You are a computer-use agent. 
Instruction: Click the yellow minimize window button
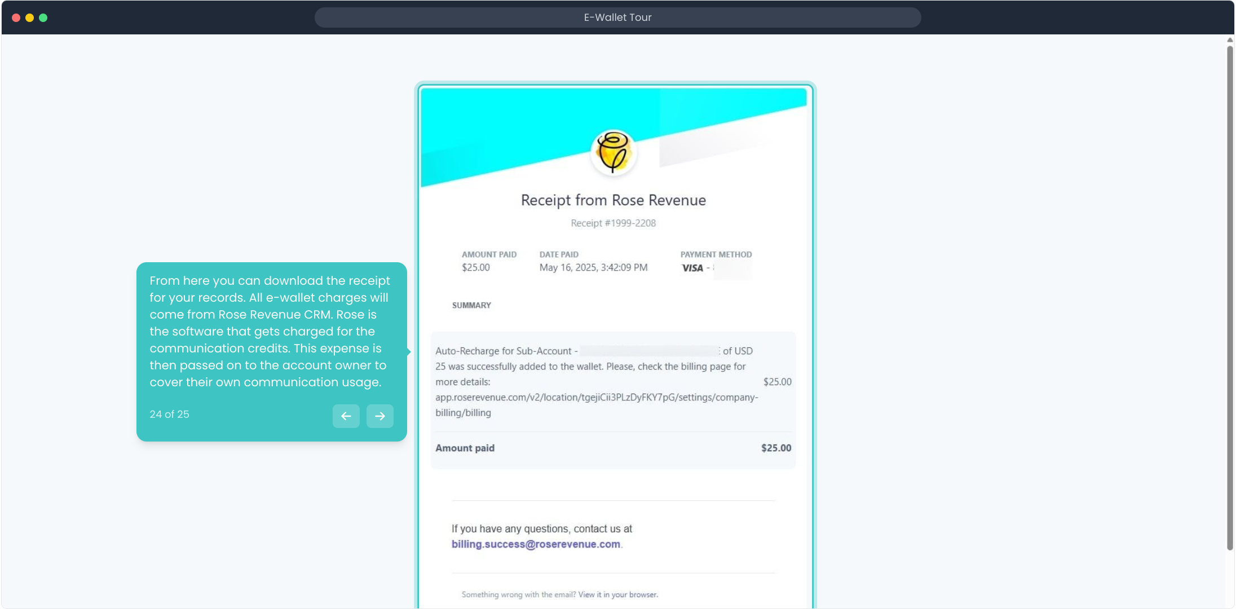[x=29, y=17]
